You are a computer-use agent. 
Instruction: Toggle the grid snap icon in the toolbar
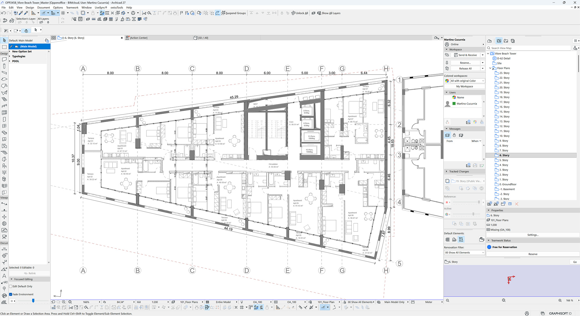coord(63,13)
